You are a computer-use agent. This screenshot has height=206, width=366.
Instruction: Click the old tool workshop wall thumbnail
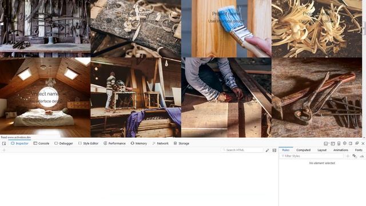(45, 29)
